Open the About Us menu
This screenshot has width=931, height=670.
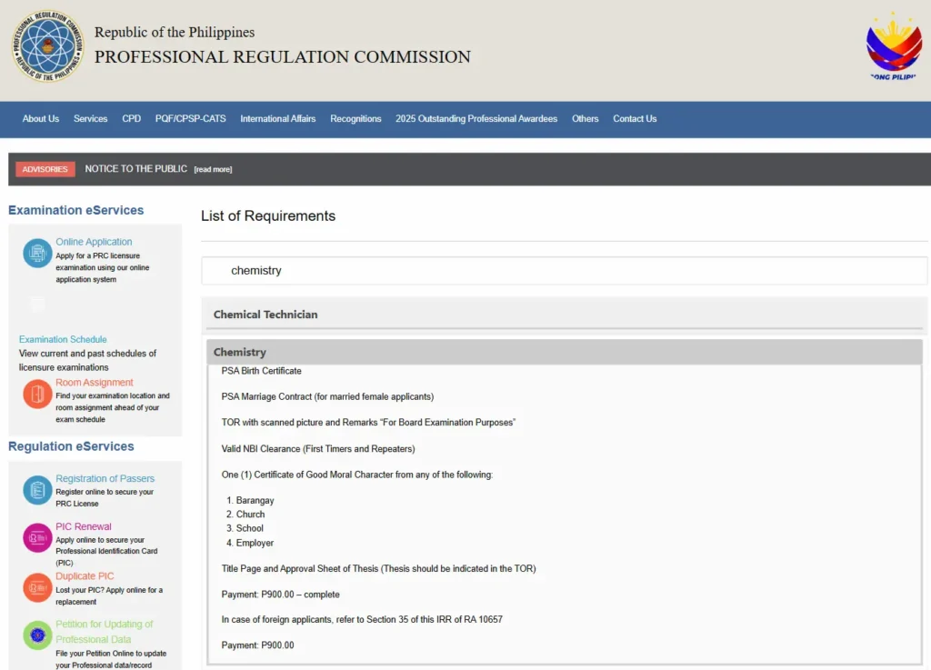40,119
